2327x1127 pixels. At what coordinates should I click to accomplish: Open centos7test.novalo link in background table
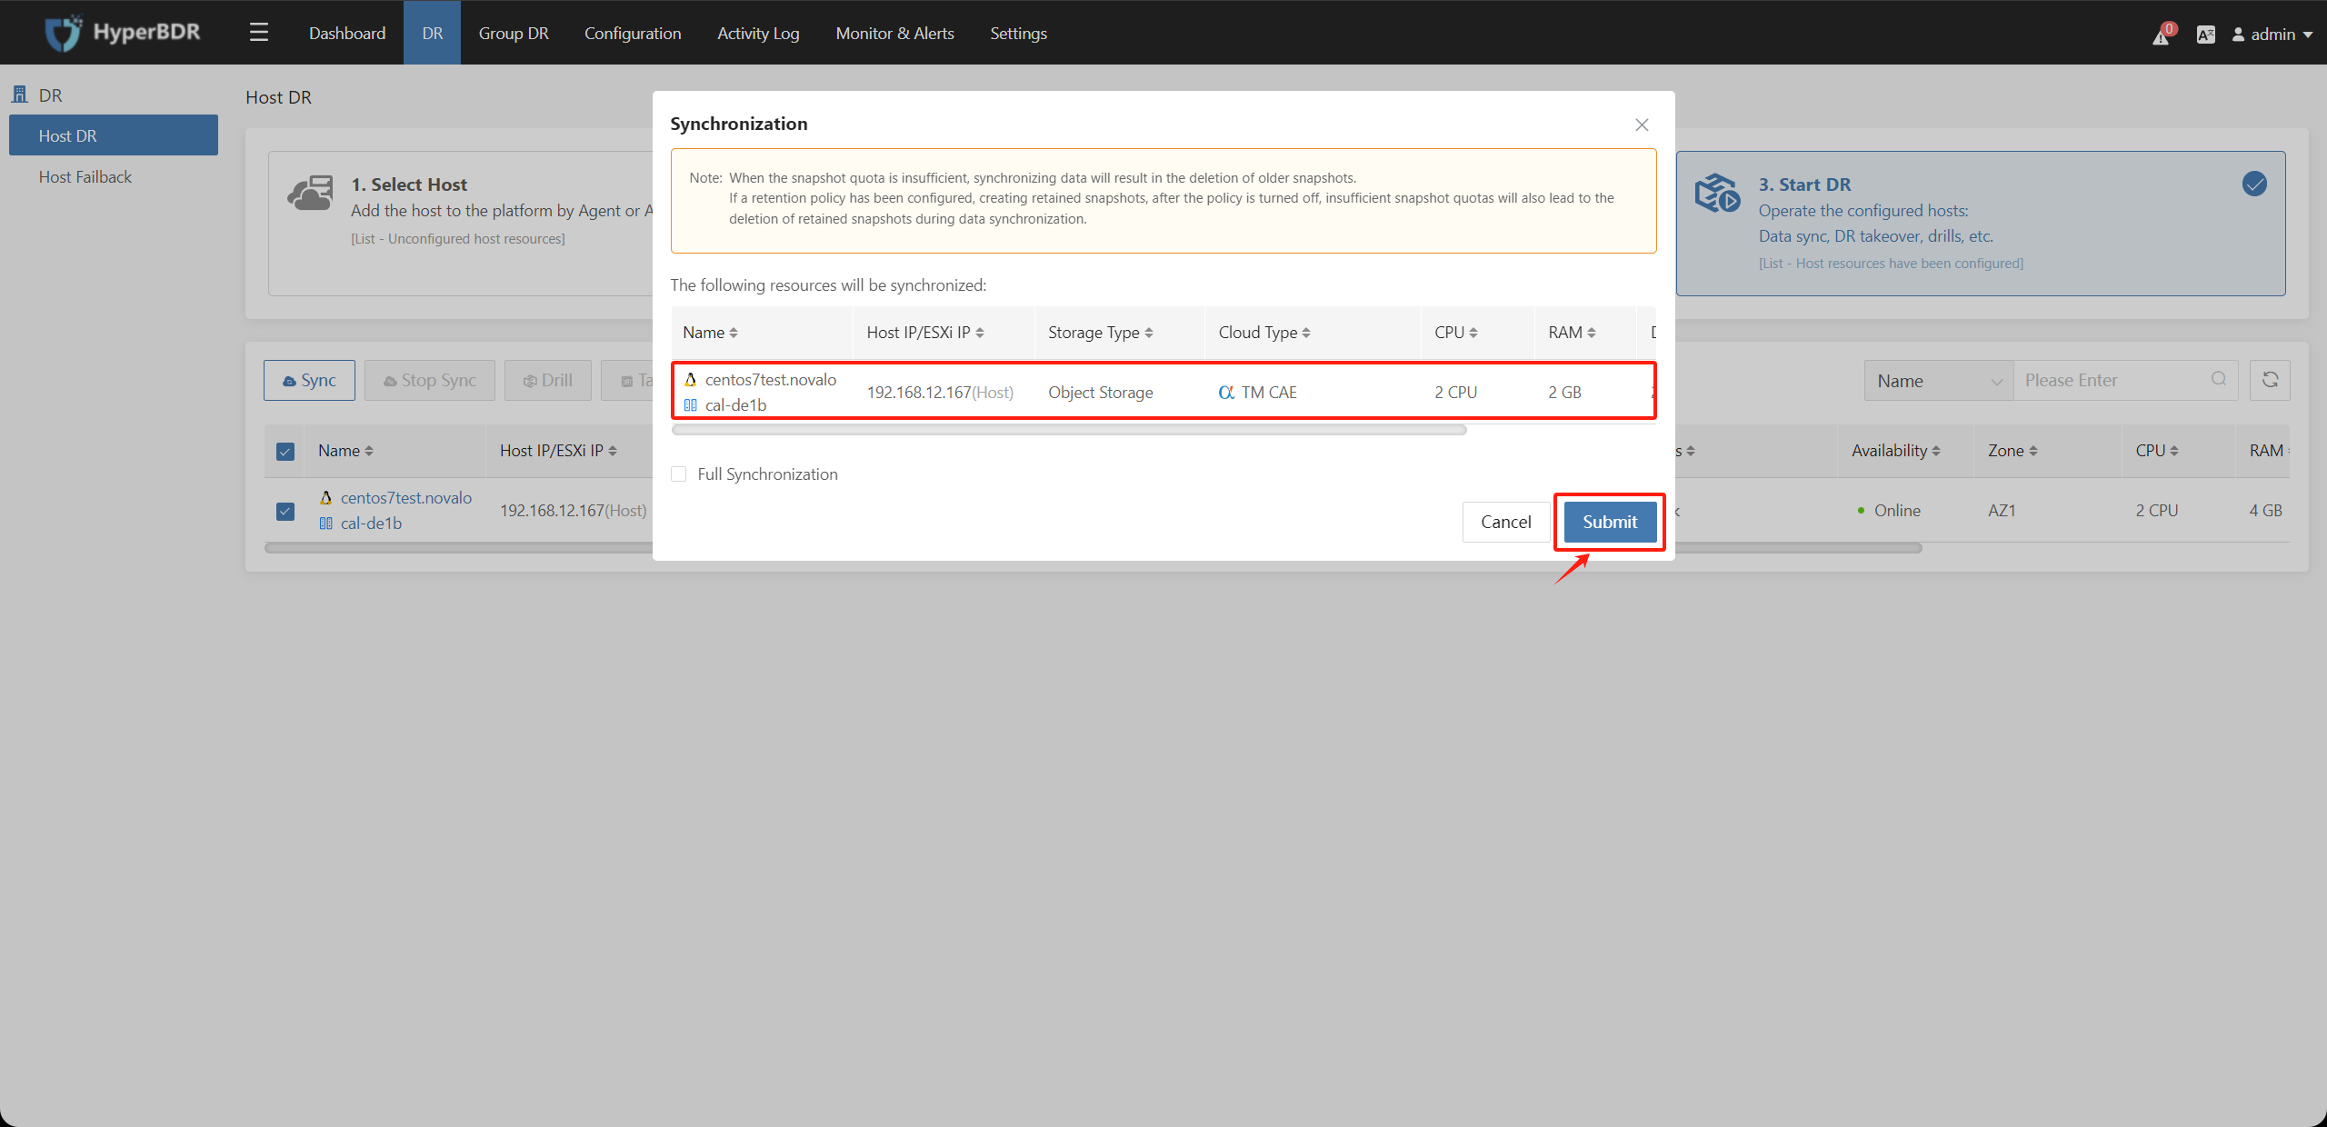pos(406,498)
